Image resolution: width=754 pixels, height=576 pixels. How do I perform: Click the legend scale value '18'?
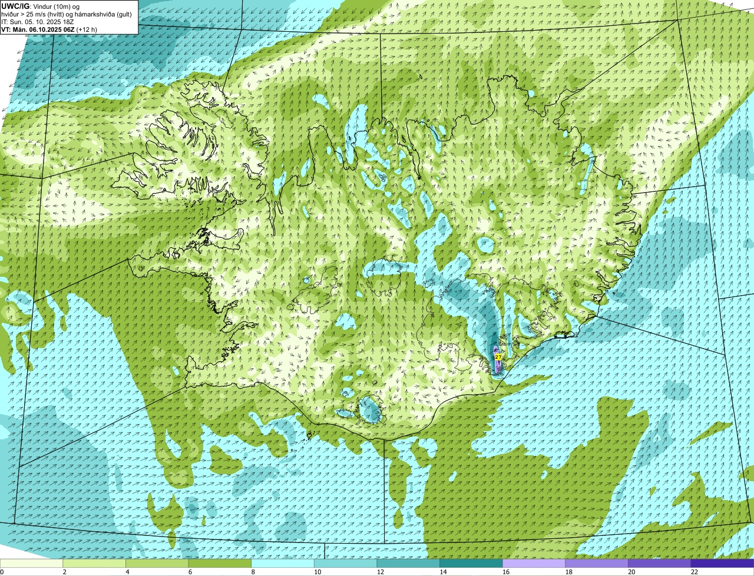[x=568, y=572]
